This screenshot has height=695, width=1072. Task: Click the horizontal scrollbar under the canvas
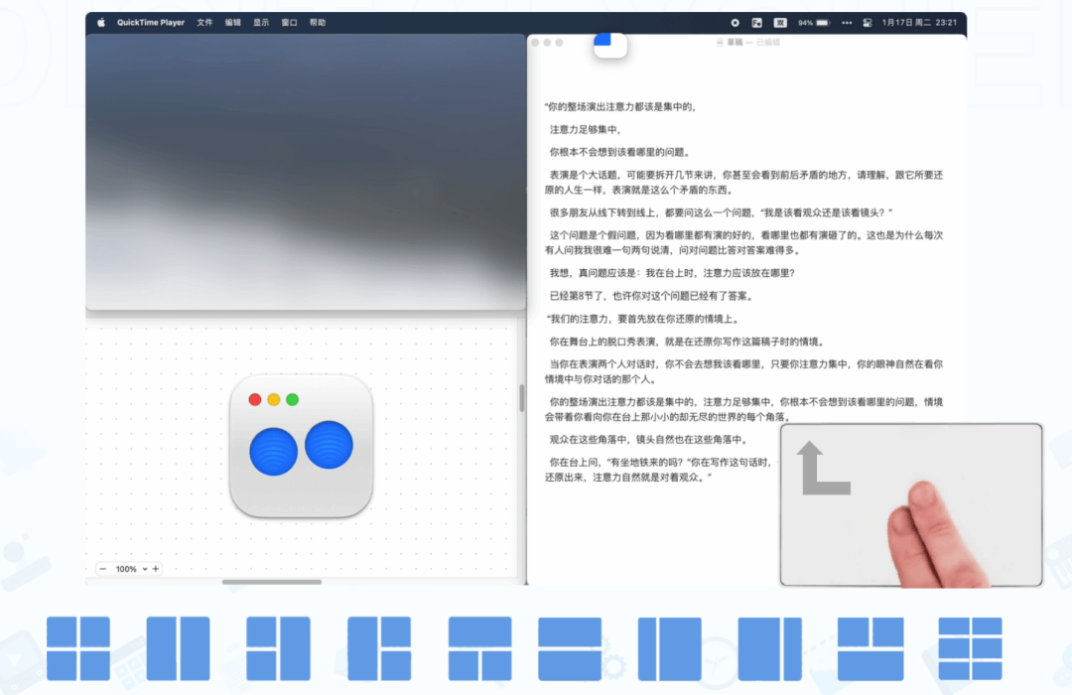[272, 582]
